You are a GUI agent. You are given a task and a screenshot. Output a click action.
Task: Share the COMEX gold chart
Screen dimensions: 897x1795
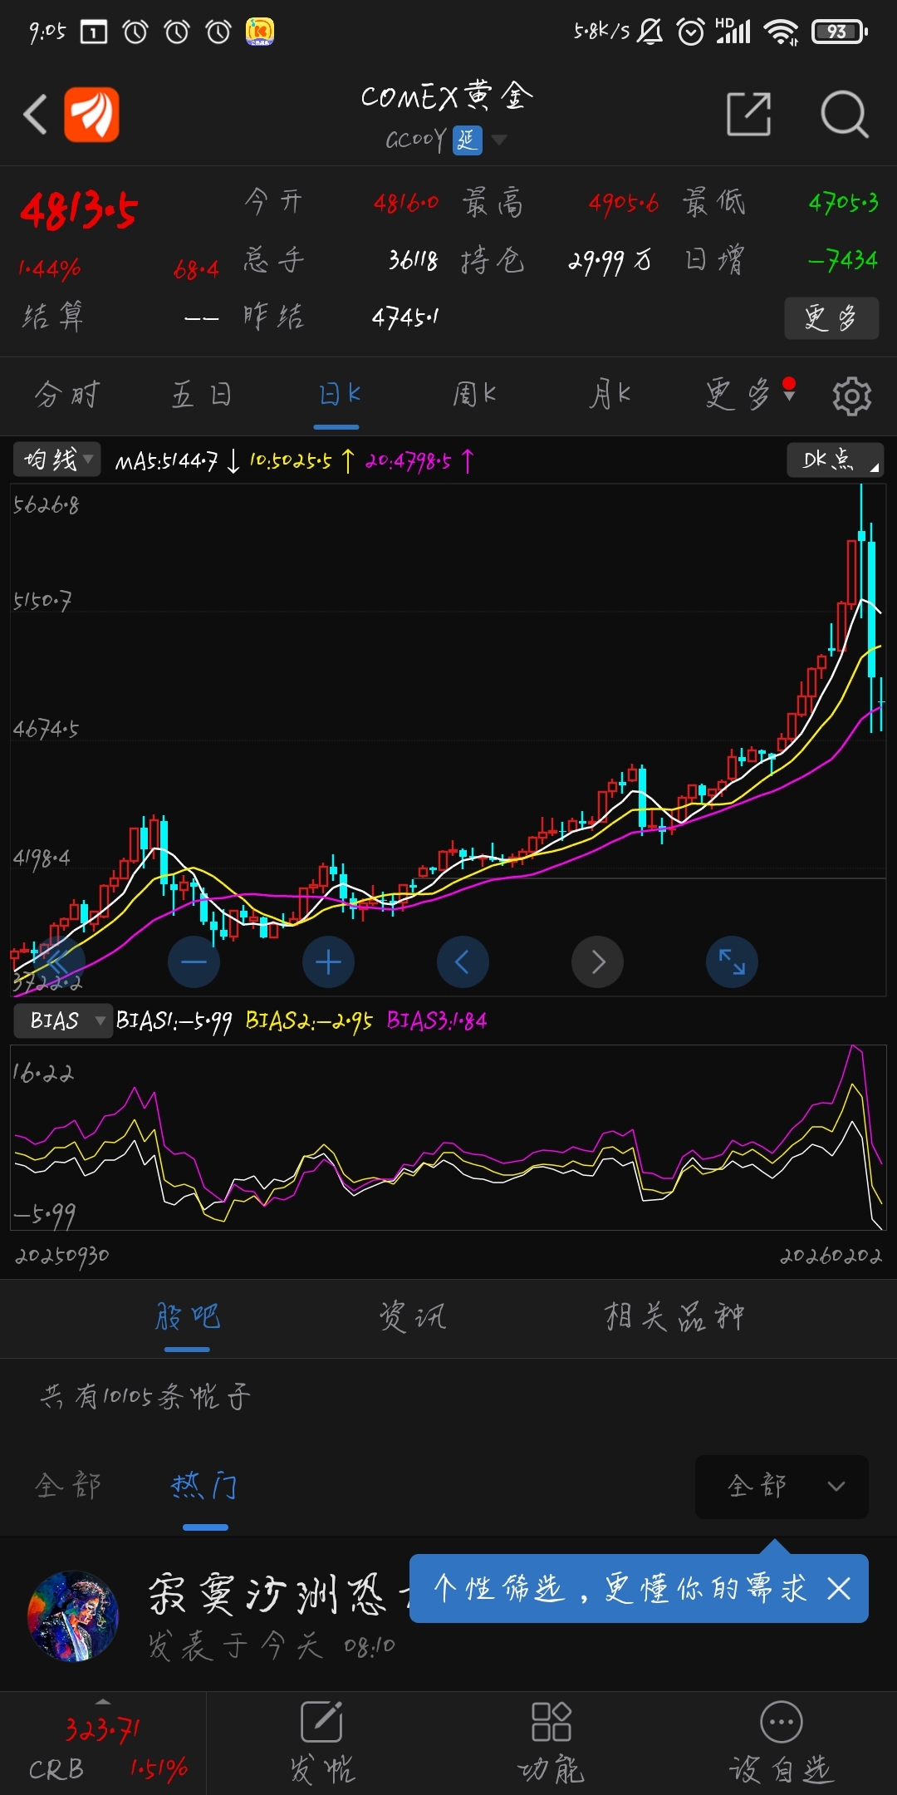click(x=748, y=114)
